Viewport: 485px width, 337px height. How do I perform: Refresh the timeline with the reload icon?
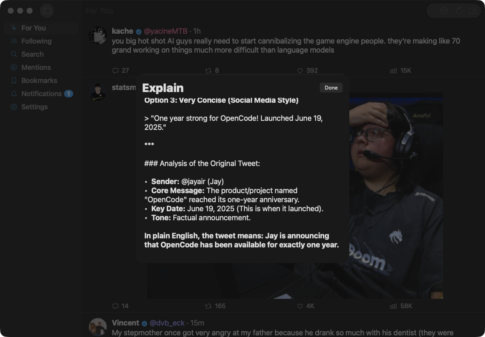click(459, 11)
